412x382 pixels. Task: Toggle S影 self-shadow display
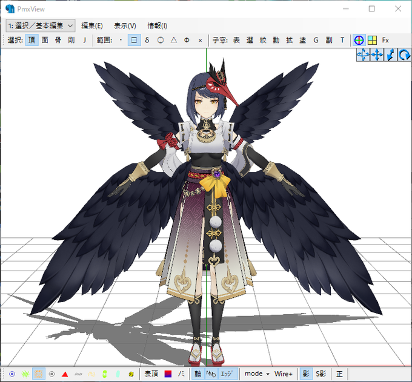click(321, 374)
